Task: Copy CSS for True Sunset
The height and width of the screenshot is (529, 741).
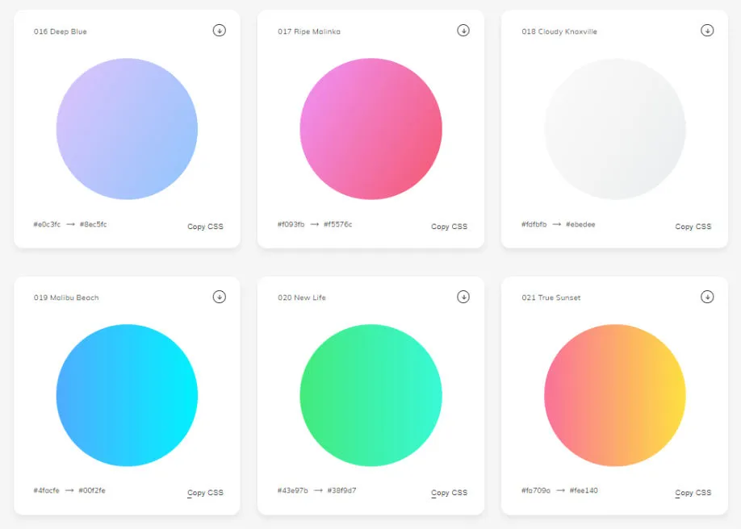Action: (693, 493)
